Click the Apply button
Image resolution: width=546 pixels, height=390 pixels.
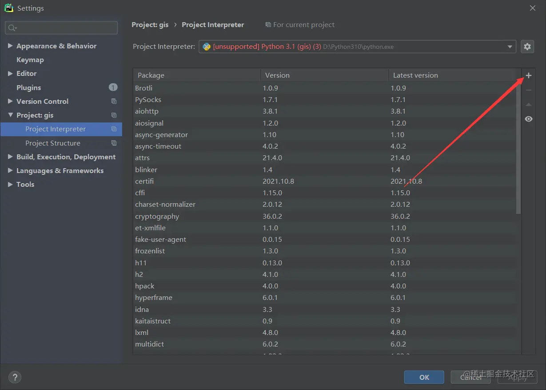(x=517, y=377)
